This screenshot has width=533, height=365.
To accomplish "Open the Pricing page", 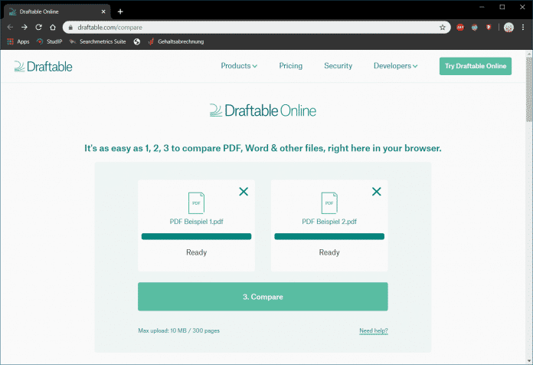I will point(290,66).
